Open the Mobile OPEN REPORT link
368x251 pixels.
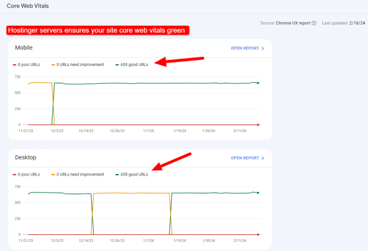click(x=244, y=48)
